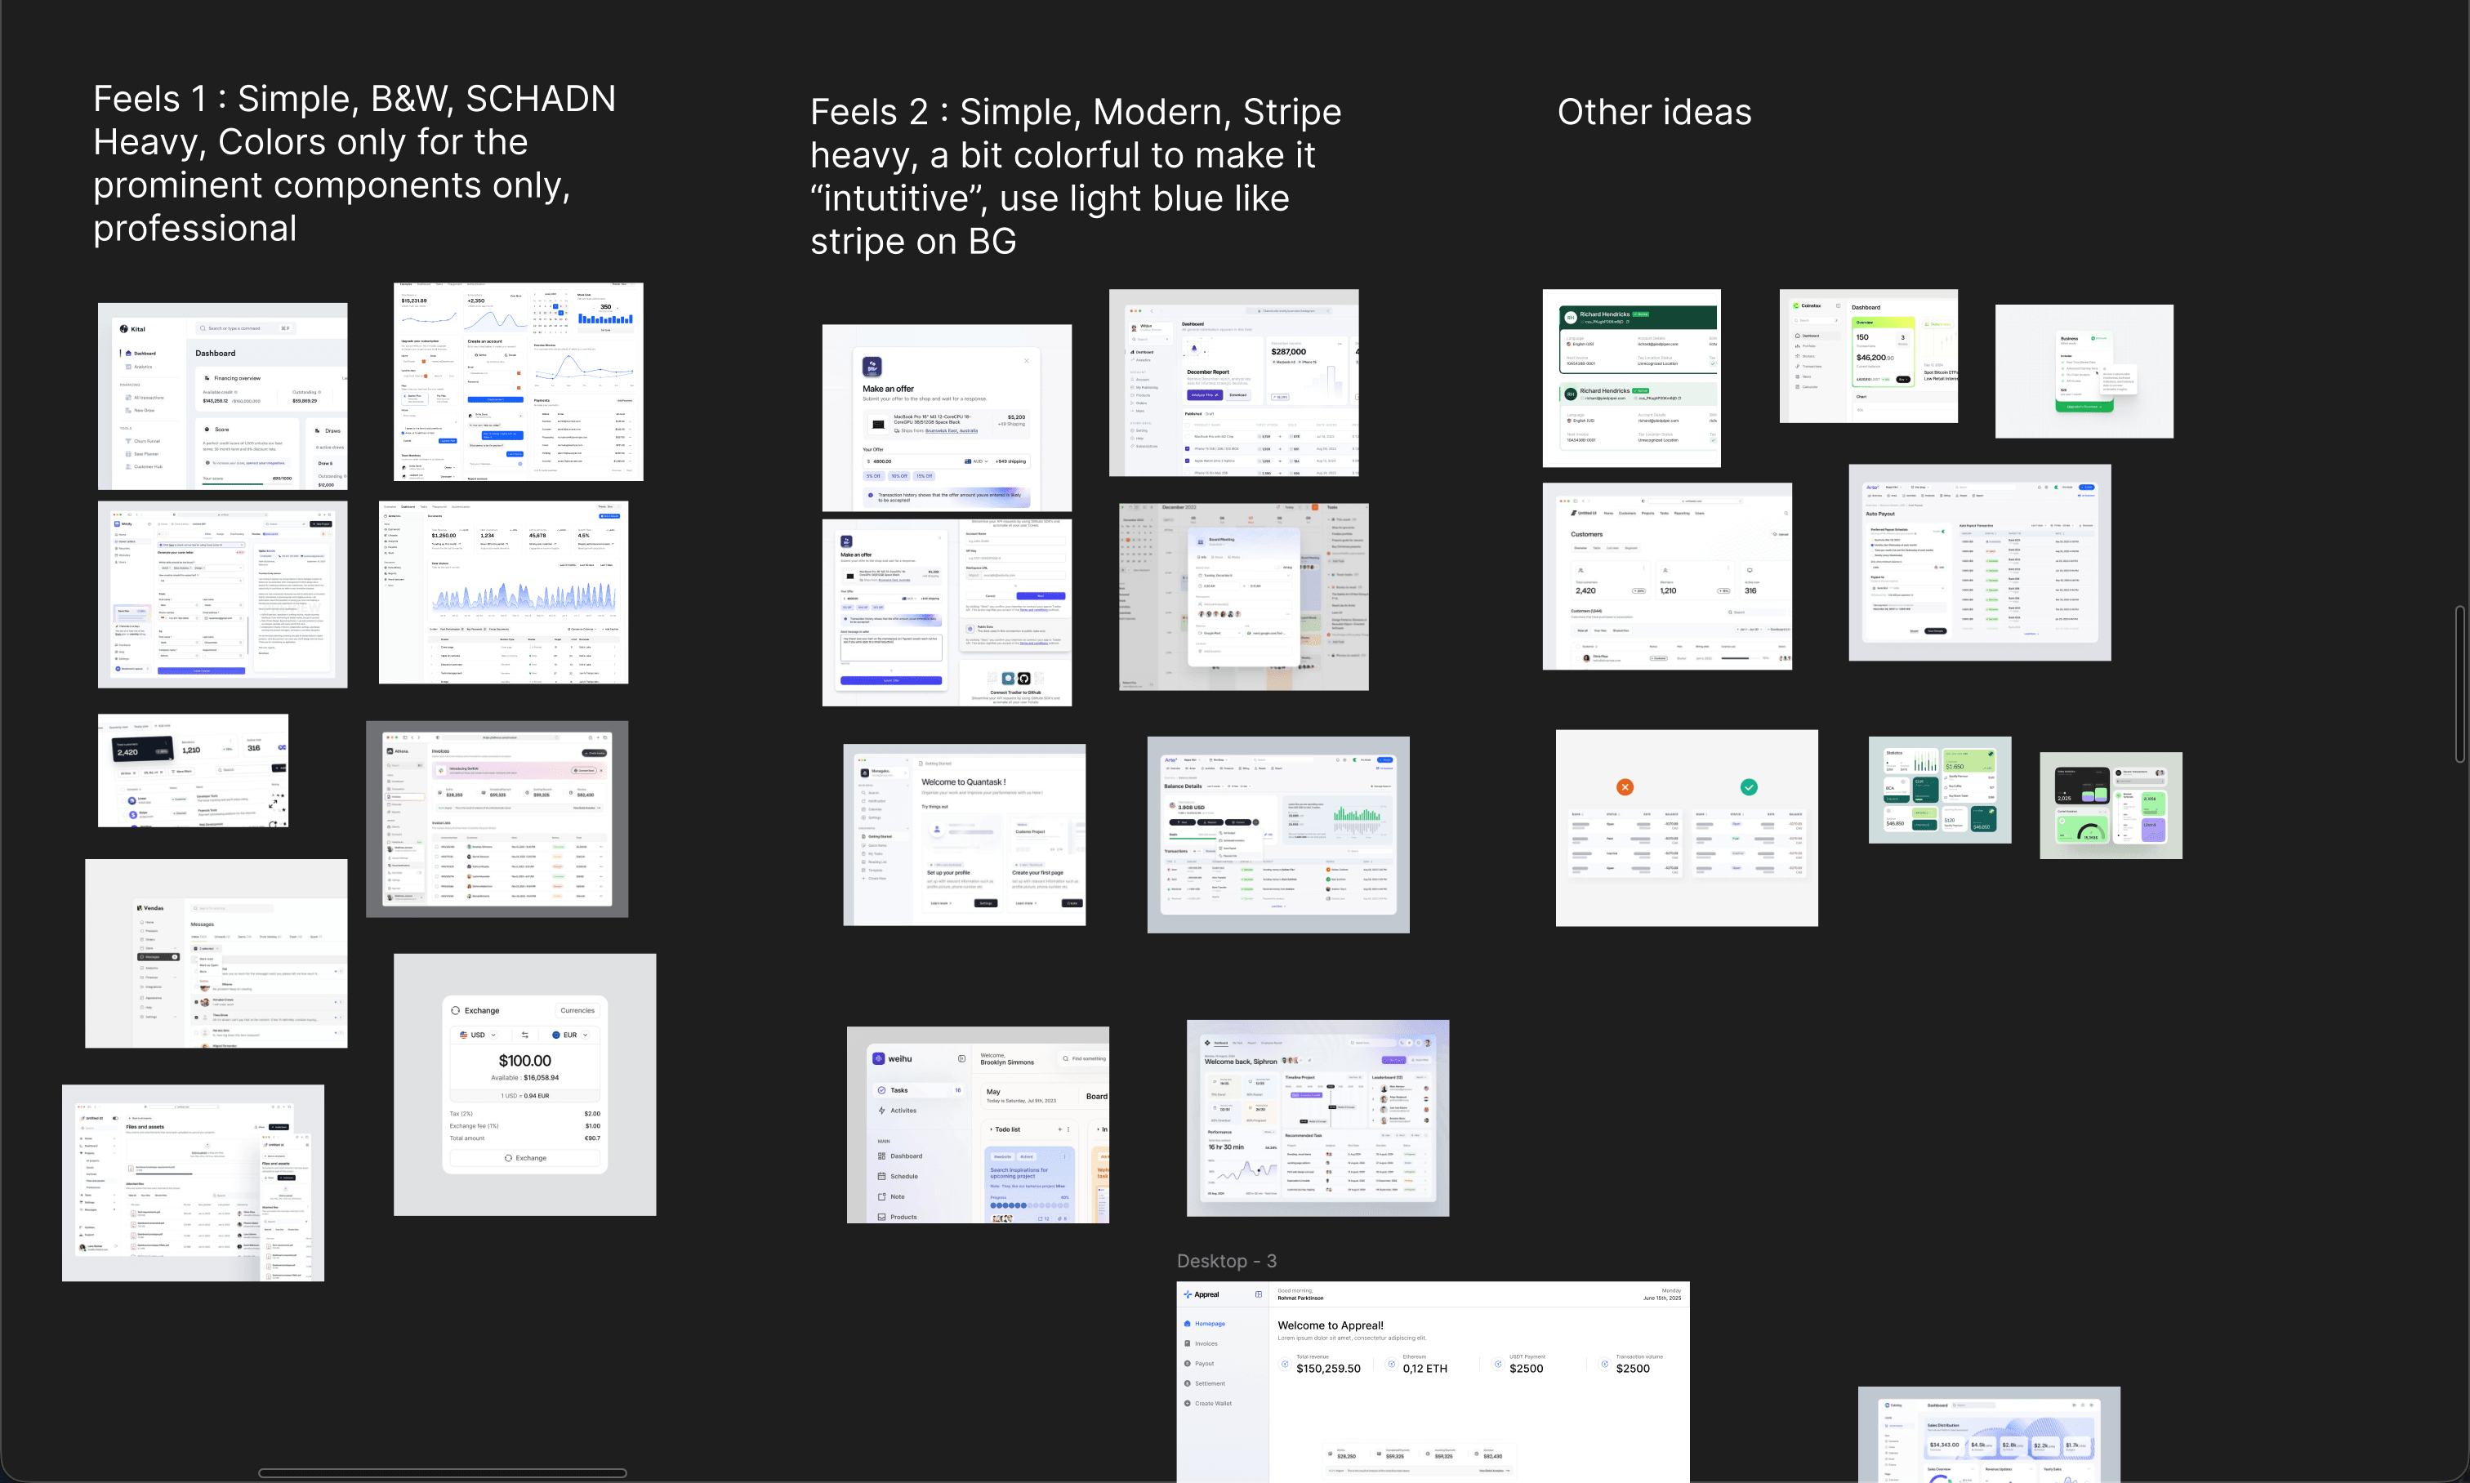Click the plus icon on Todo list
2470x1483 pixels.
pyautogui.click(x=1059, y=1129)
